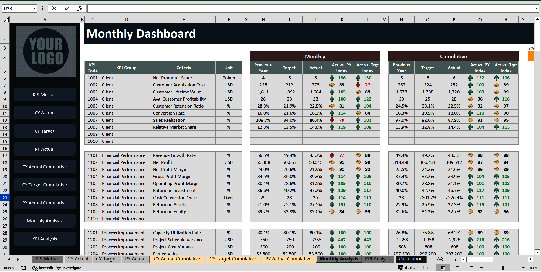
Task: Select Net Profit monthly actual 50,515
Action: [x=316, y=162]
